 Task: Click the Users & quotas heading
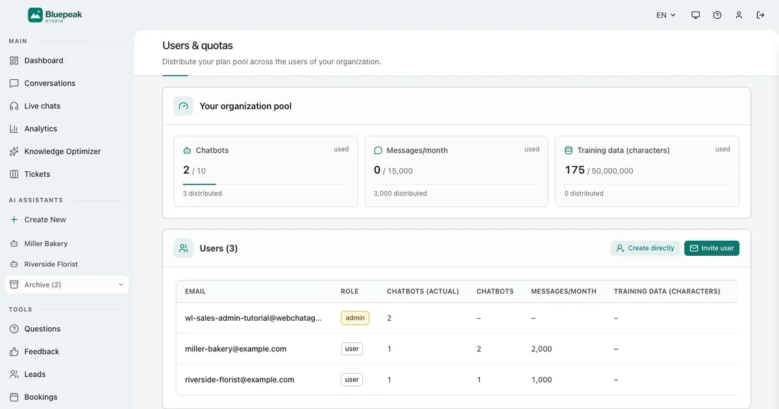pos(197,45)
